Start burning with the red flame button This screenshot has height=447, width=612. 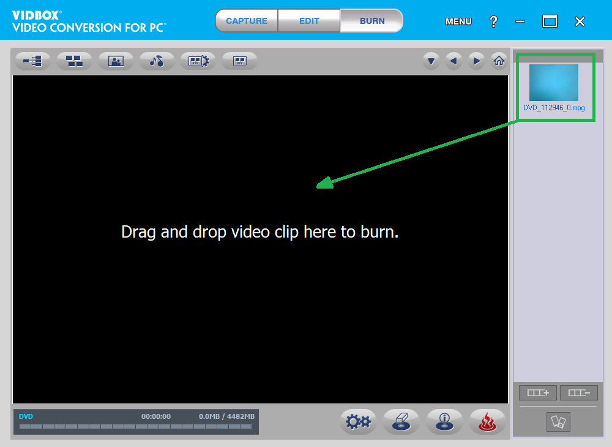[x=487, y=421]
